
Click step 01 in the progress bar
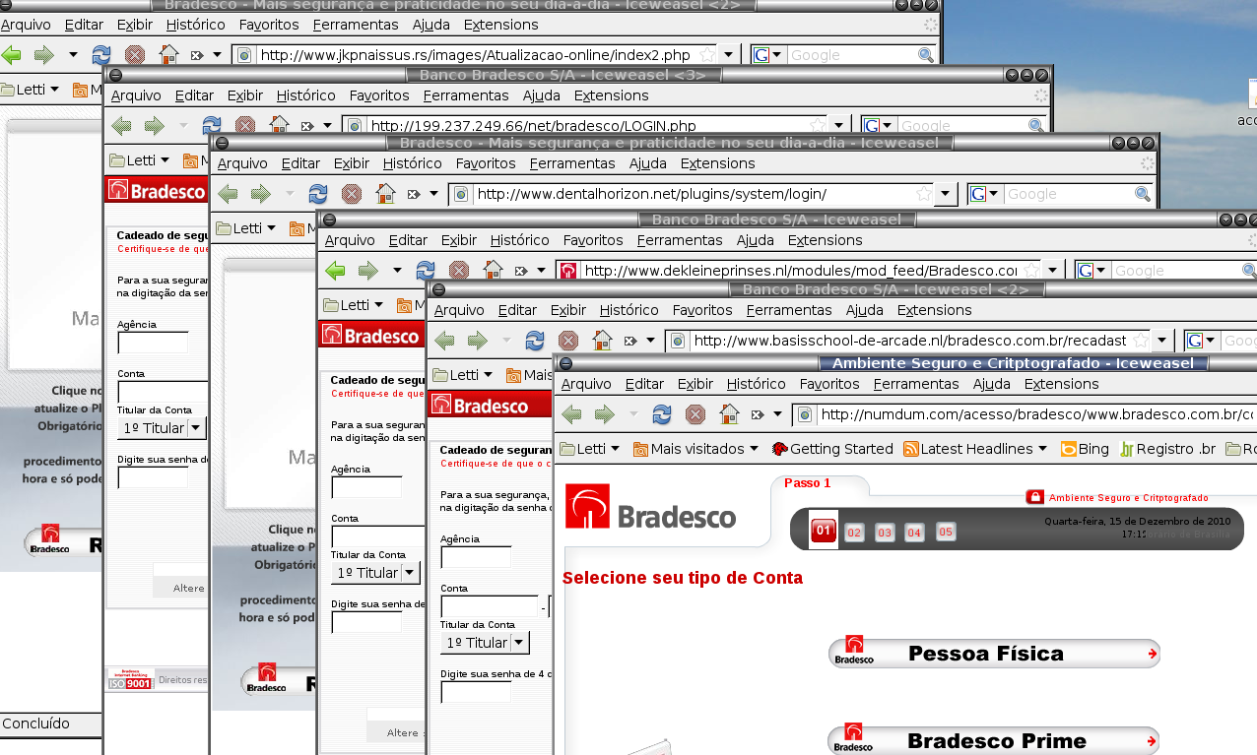(x=824, y=532)
